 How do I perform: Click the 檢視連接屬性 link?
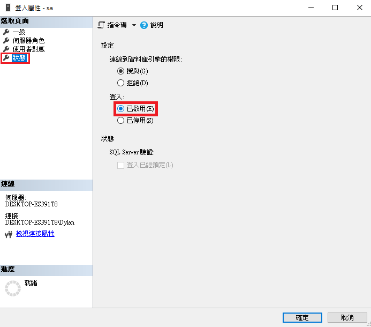[35, 234]
